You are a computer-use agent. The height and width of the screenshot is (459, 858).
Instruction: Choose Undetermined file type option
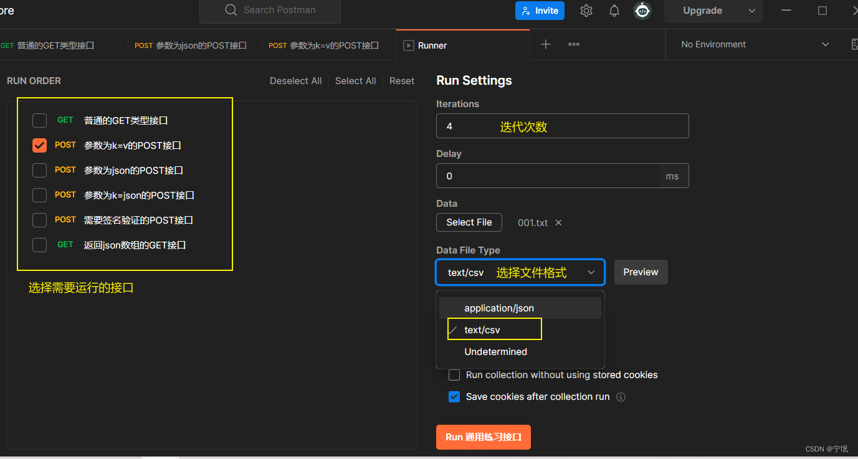[x=520, y=352]
